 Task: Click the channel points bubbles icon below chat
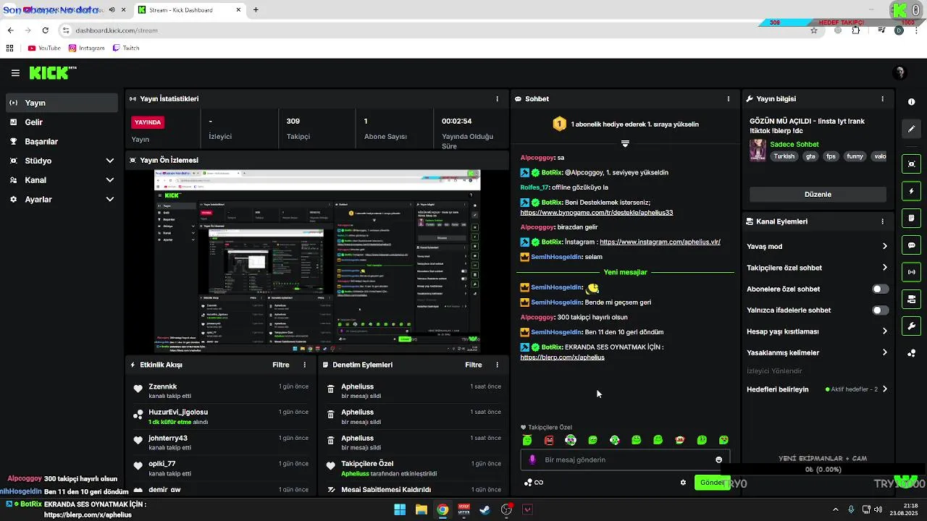pyautogui.click(x=528, y=483)
